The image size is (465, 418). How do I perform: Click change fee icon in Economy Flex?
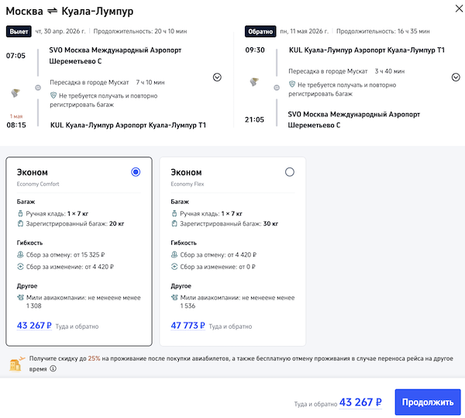[174, 266]
